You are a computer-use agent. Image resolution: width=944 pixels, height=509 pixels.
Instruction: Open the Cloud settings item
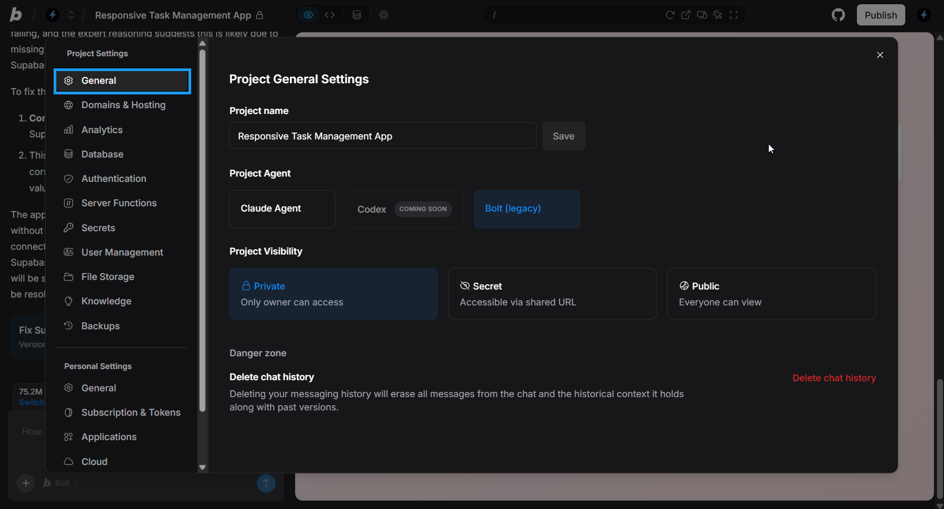coord(122,462)
